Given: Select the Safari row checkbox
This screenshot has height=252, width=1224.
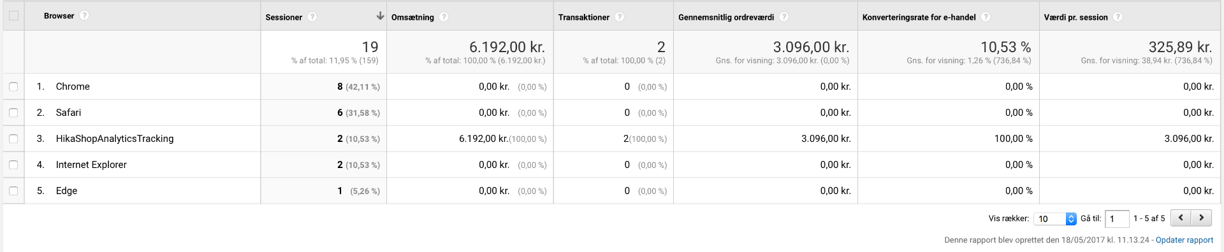Looking at the screenshot, I should click(x=13, y=113).
